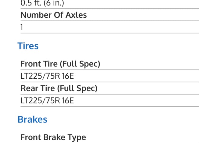The height and width of the screenshot is (143, 223).
Task: Click the front tire LT225/75R 16E value
Action: point(47,76)
